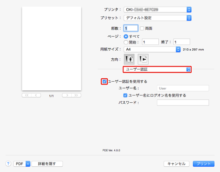Select すべて pages radio button
Viewport: 220px width, 172px height.
[126, 36]
